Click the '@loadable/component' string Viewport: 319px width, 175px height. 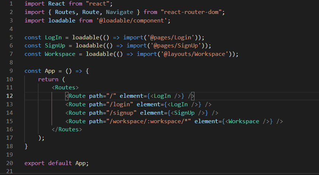click(132, 21)
